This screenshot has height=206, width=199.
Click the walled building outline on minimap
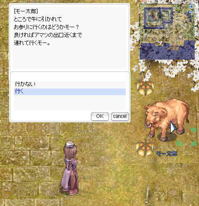tap(158, 18)
